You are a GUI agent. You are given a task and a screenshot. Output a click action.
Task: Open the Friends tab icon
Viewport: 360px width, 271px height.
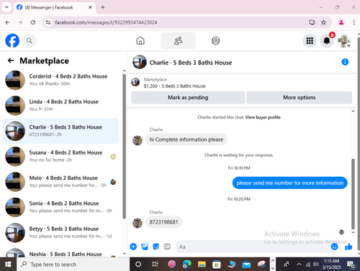coord(178,41)
